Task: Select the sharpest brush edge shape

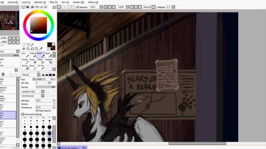Action: click(43, 75)
